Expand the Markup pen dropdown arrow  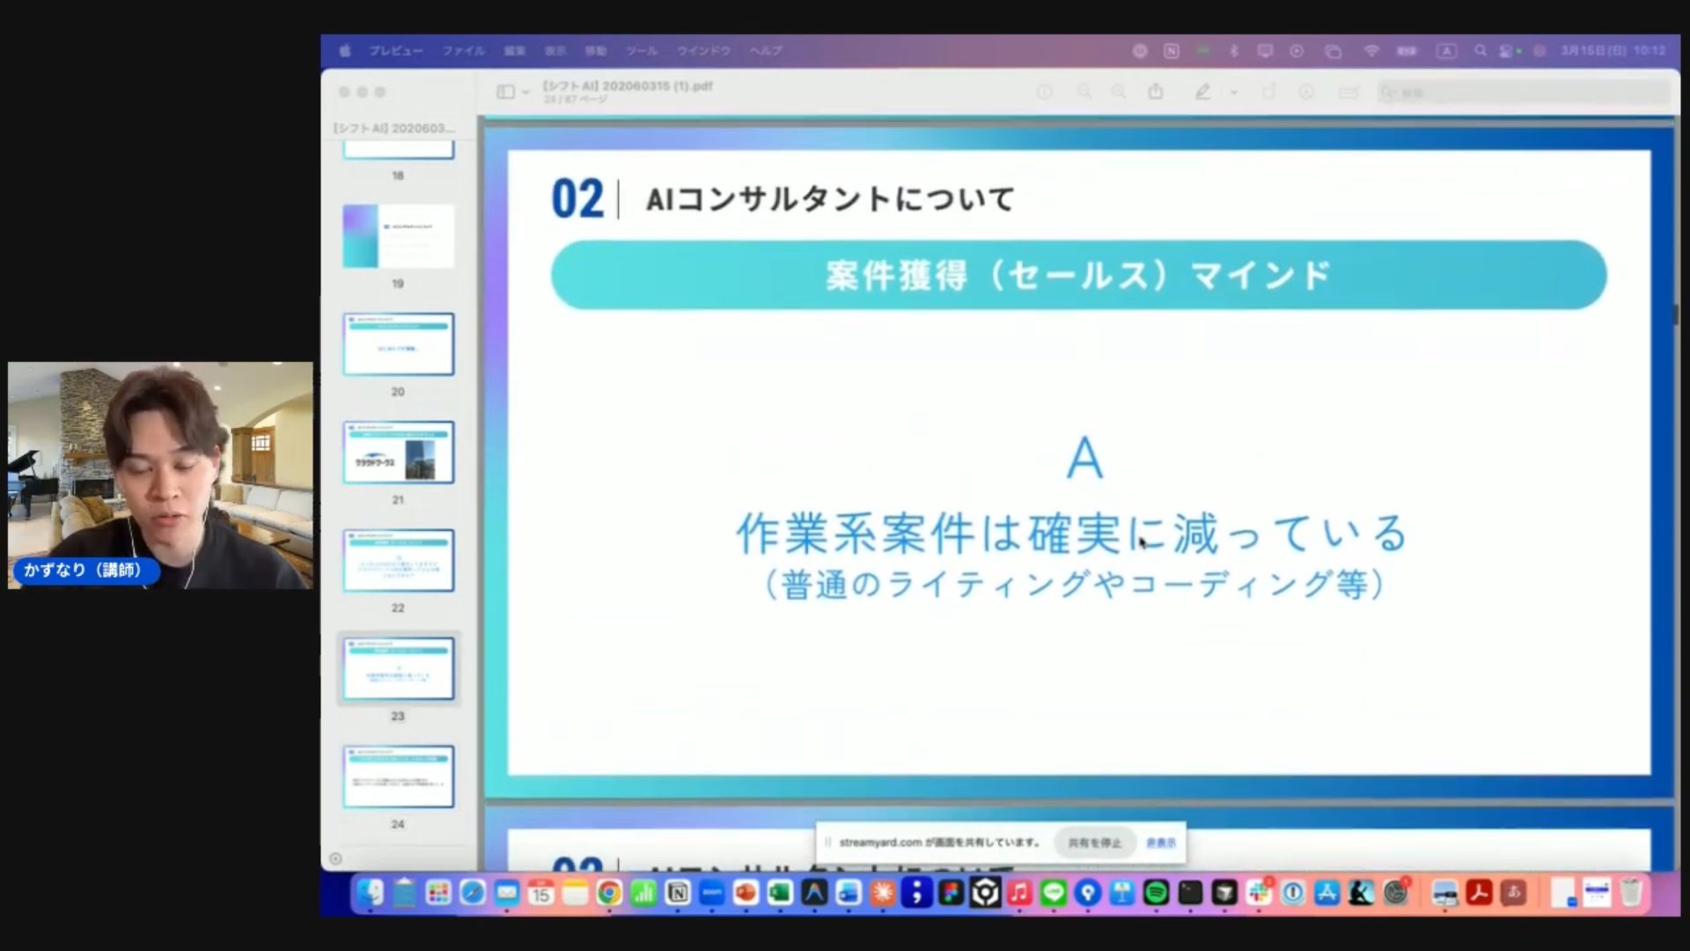[x=1234, y=92]
